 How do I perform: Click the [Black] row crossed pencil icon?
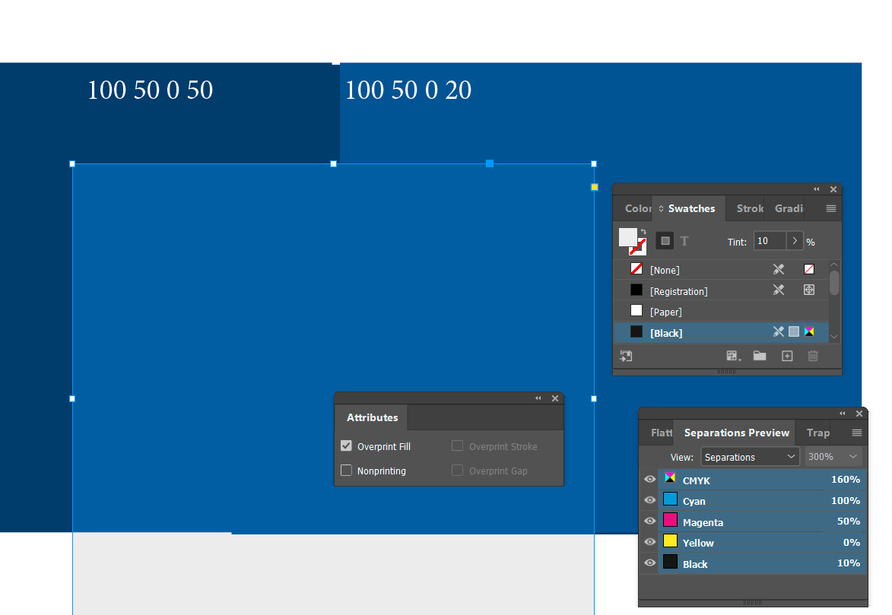click(x=778, y=331)
